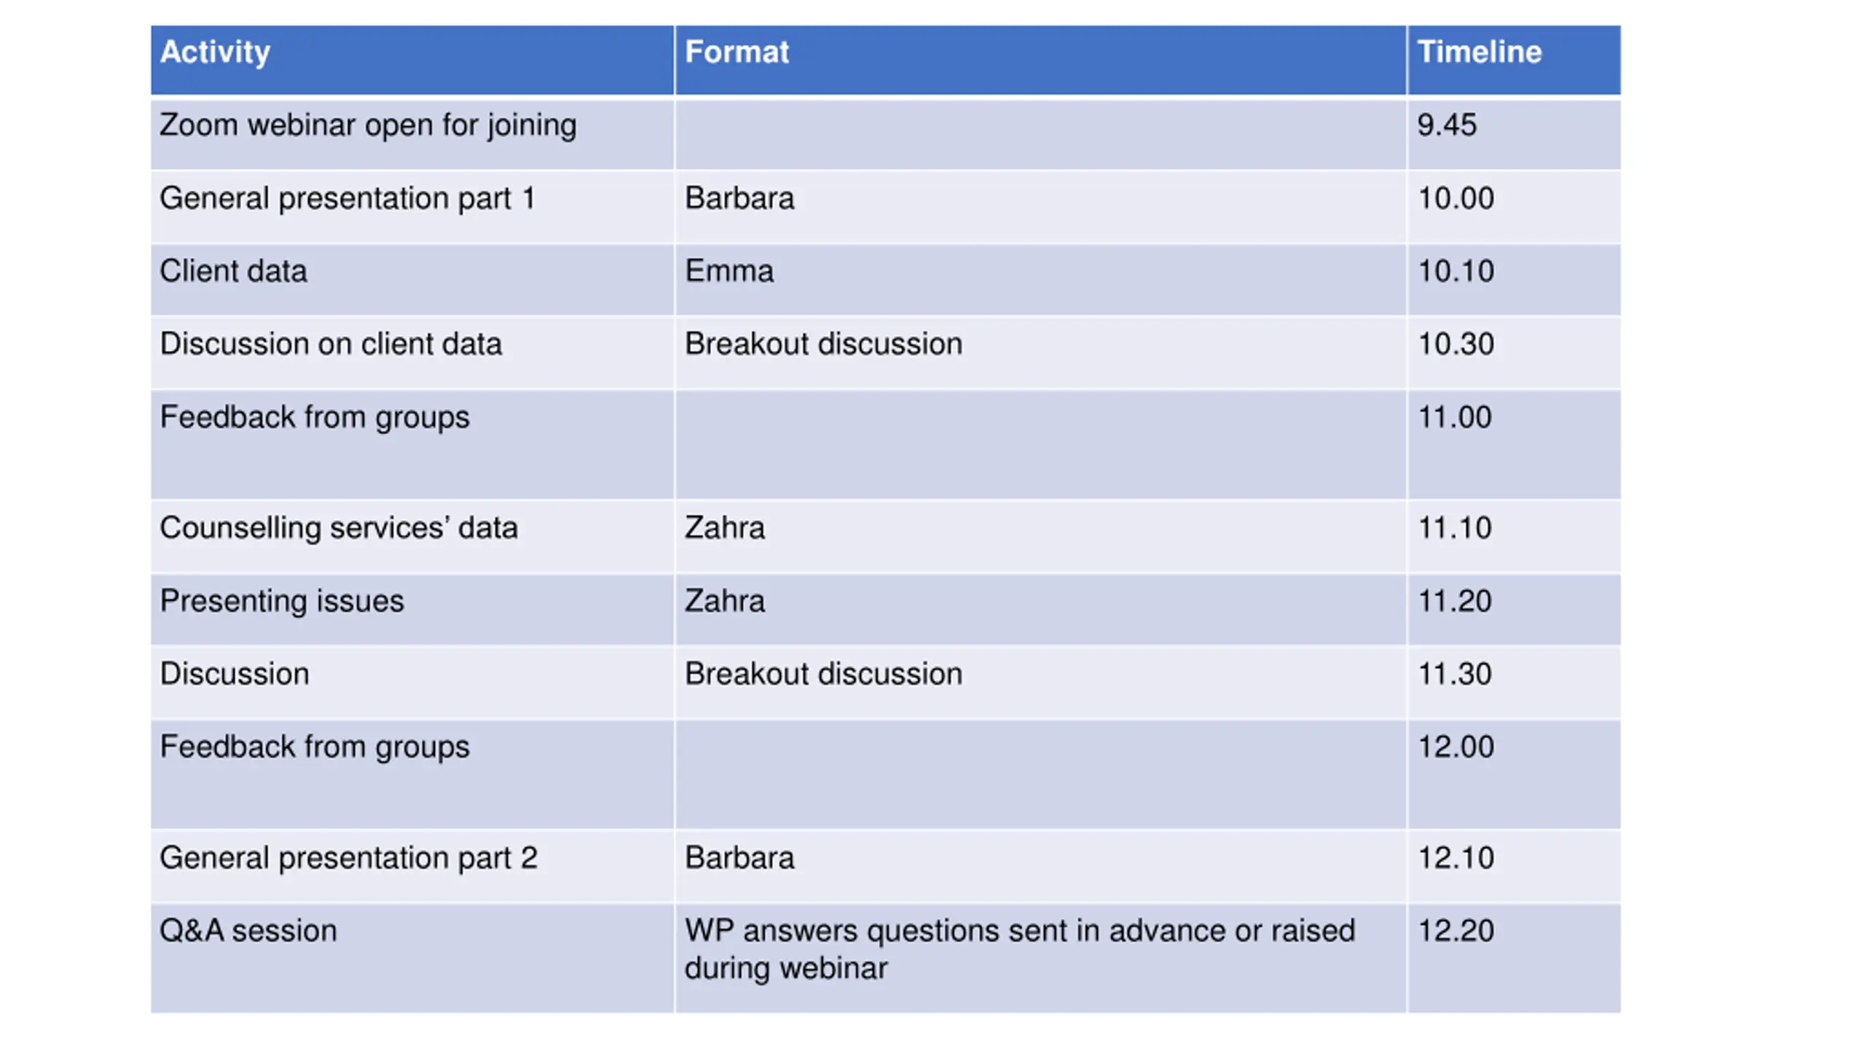Click the Q&A session cell
This screenshot has width=1865, height=1049.
(x=412, y=958)
